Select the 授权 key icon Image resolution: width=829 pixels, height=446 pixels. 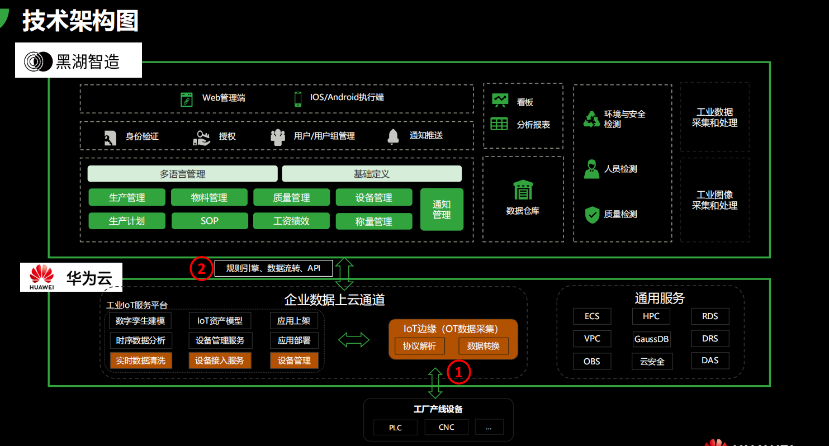201,136
